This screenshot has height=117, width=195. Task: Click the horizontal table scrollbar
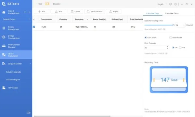(x=72, y=116)
